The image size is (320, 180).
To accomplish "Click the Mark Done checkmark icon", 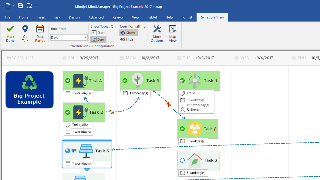I will [10, 29].
